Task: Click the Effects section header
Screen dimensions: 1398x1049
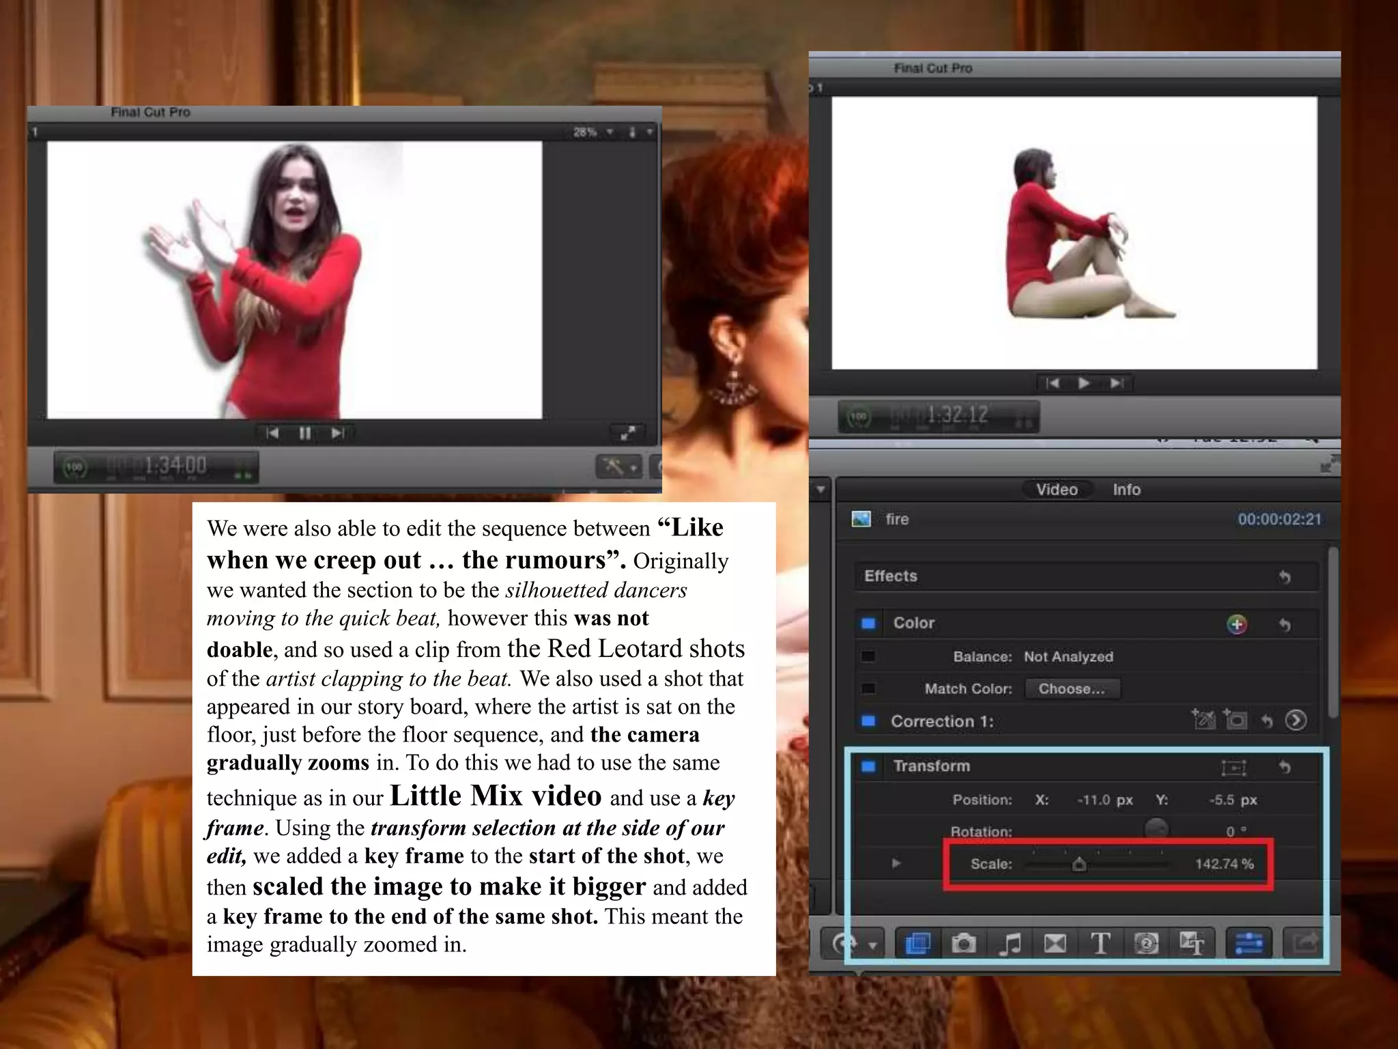Action: point(1085,576)
